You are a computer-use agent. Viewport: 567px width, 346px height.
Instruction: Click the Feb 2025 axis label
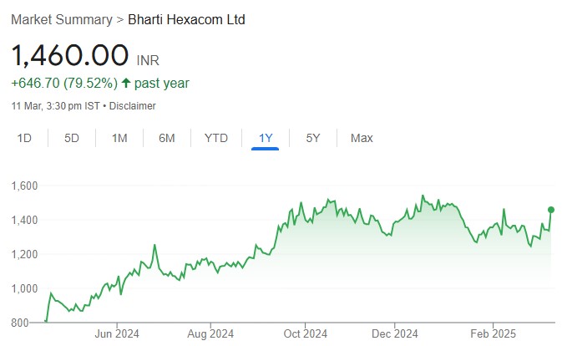click(493, 333)
